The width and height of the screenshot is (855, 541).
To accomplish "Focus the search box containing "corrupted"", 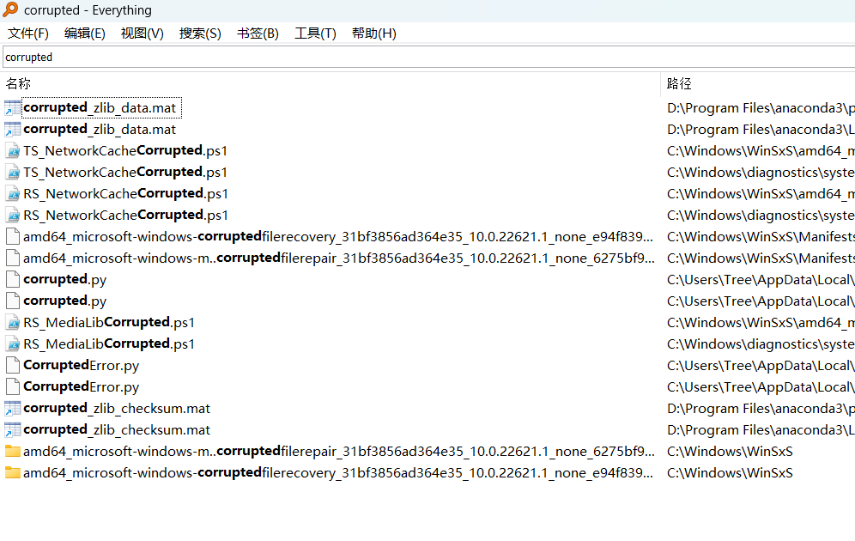I will [428, 57].
